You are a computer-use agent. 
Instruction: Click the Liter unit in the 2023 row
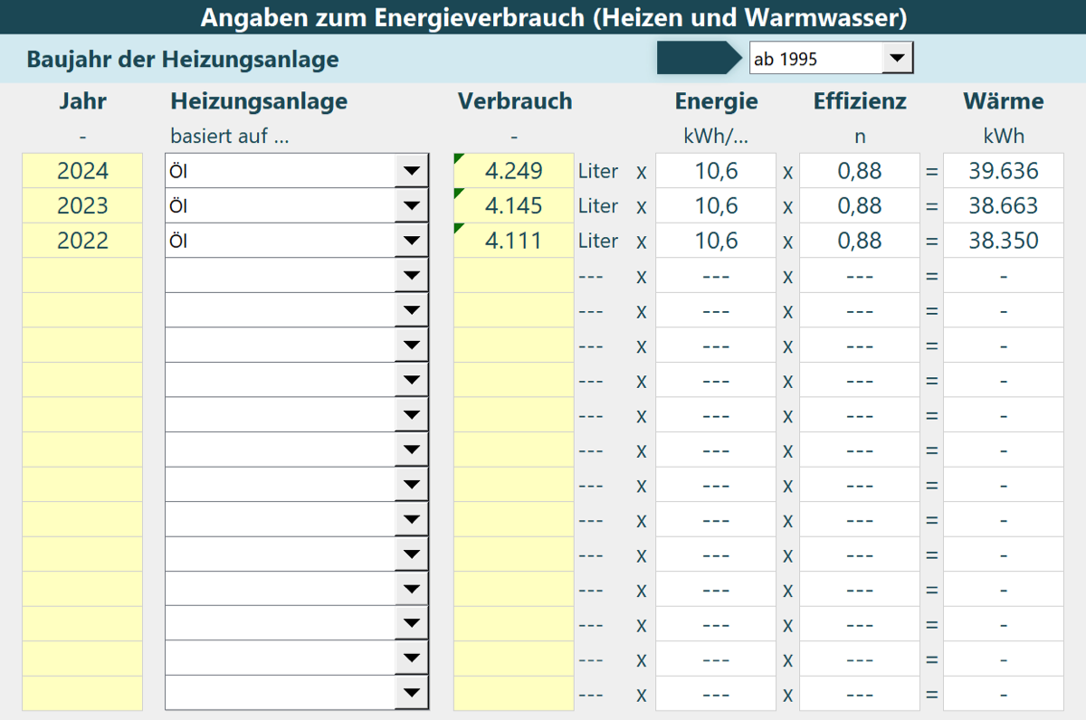click(x=598, y=205)
